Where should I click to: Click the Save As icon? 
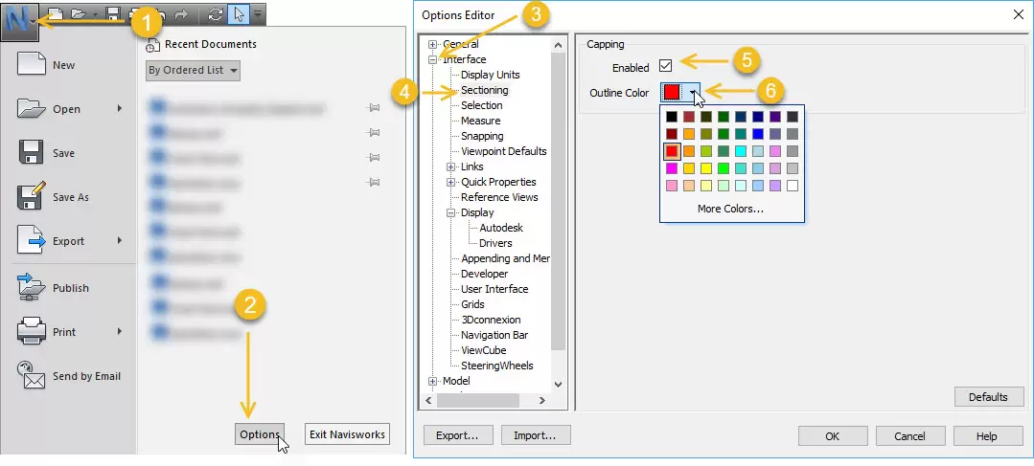pos(32,197)
